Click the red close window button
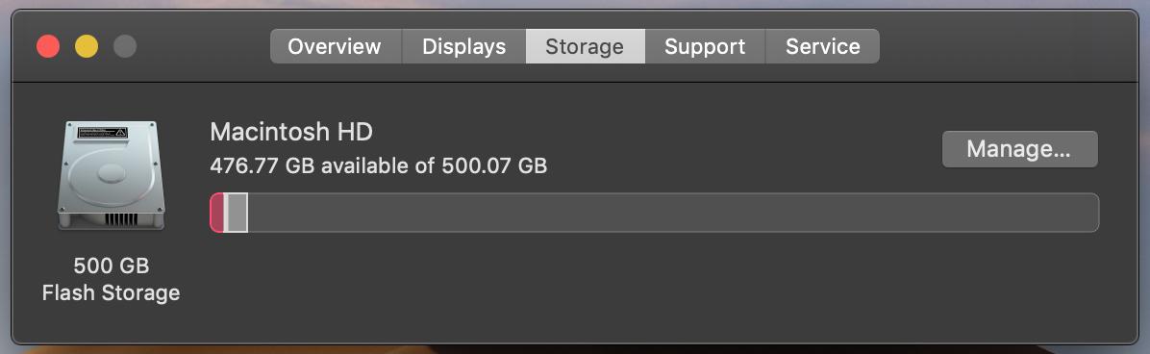This screenshot has height=354, width=1150. coord(48,47)
